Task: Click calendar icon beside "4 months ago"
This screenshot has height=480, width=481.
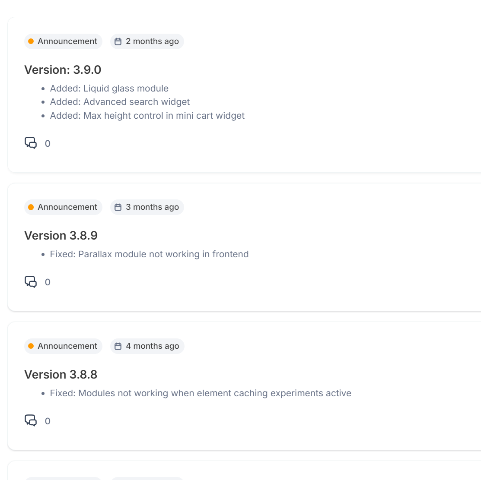Action: [118, 346]
